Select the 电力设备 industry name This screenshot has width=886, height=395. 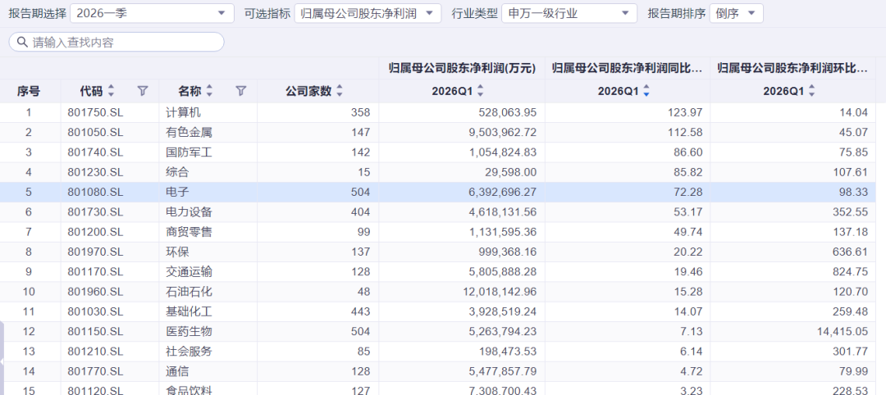tap(189, 212)
